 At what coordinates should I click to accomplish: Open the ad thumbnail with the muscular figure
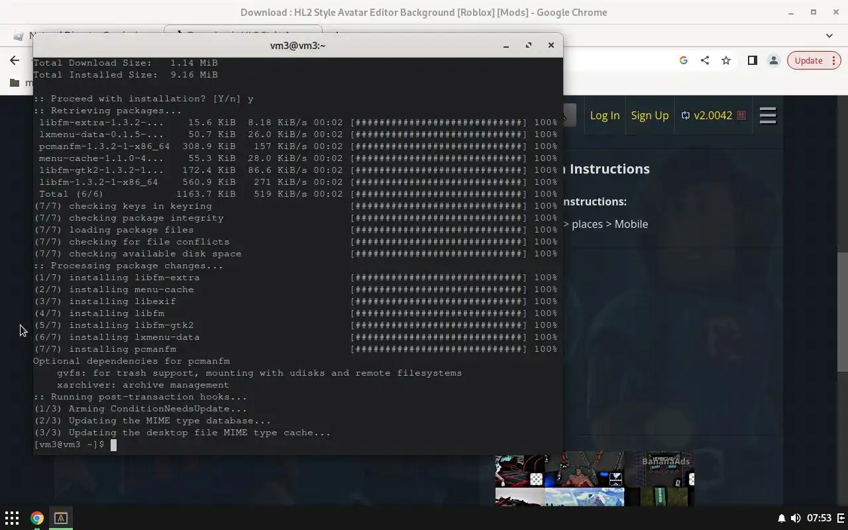(x=584, y=470)
